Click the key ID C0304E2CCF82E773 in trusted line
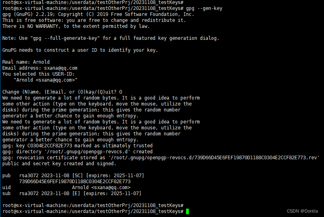This screenshot has height=217, width=324. [50, 146]
